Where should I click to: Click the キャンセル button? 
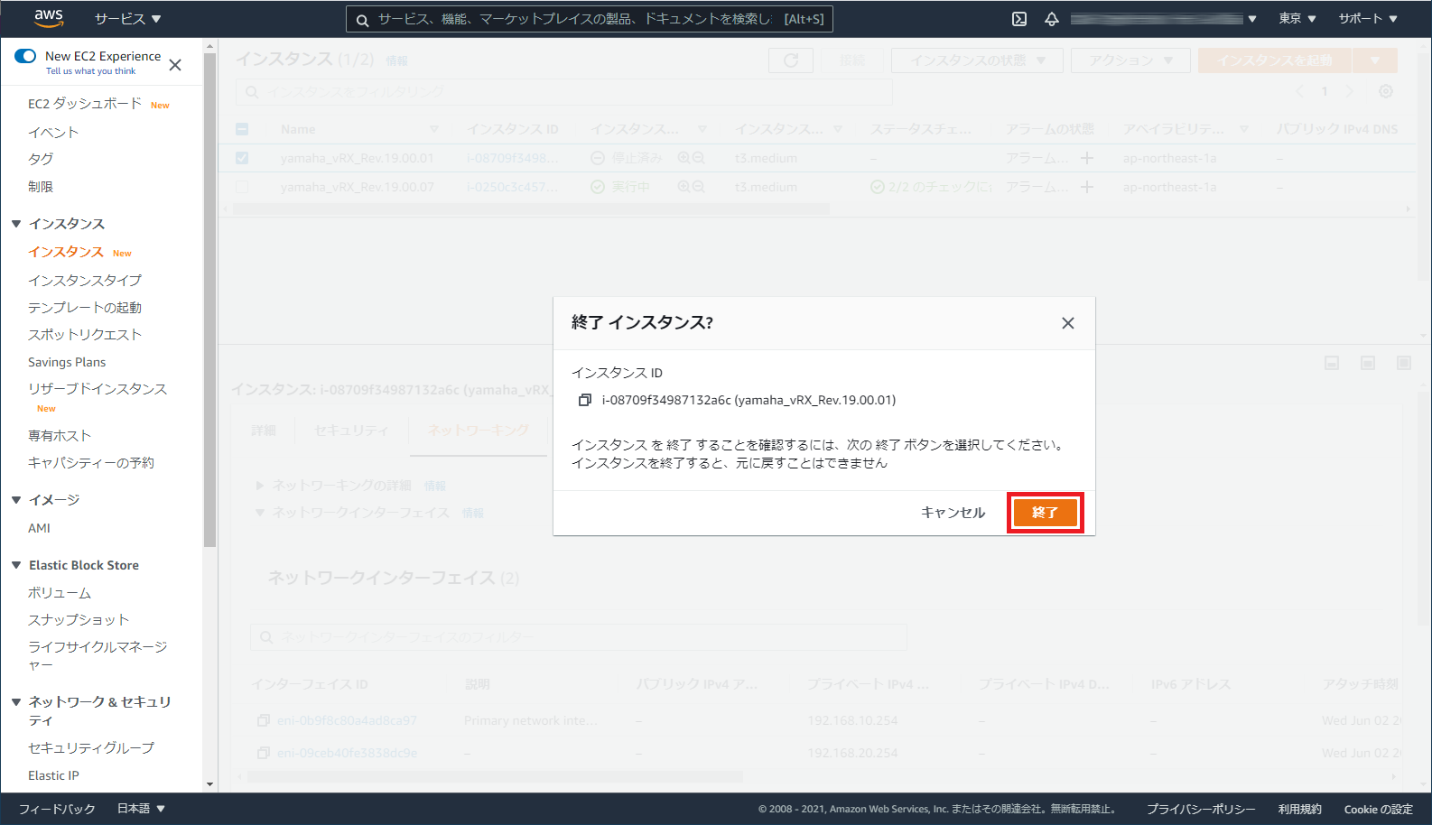[x=953, y=513]
